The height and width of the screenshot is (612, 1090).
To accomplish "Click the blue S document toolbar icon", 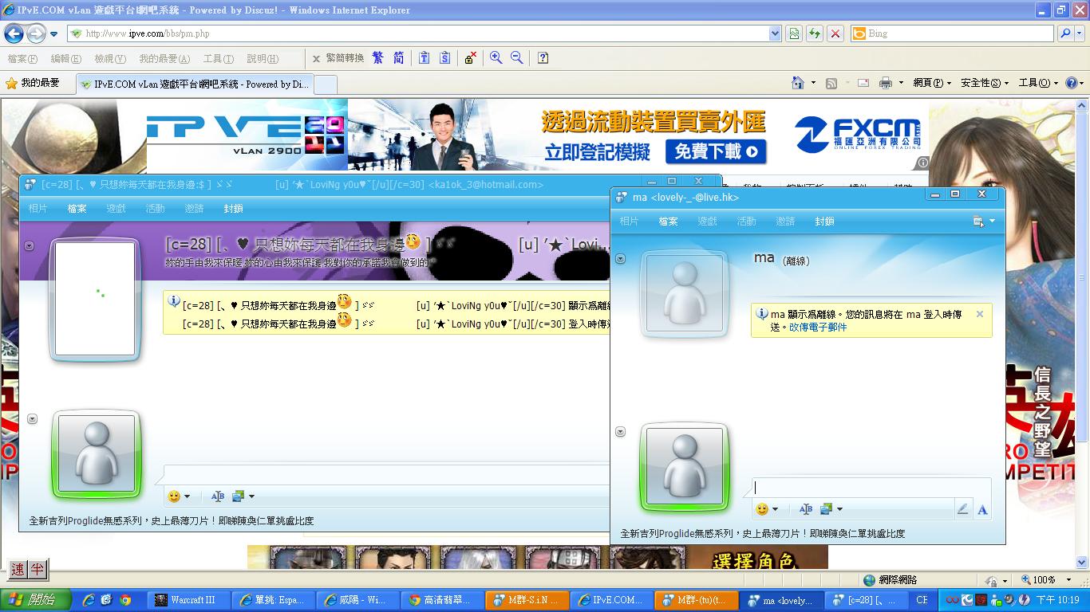I will [x=445, y=58].
